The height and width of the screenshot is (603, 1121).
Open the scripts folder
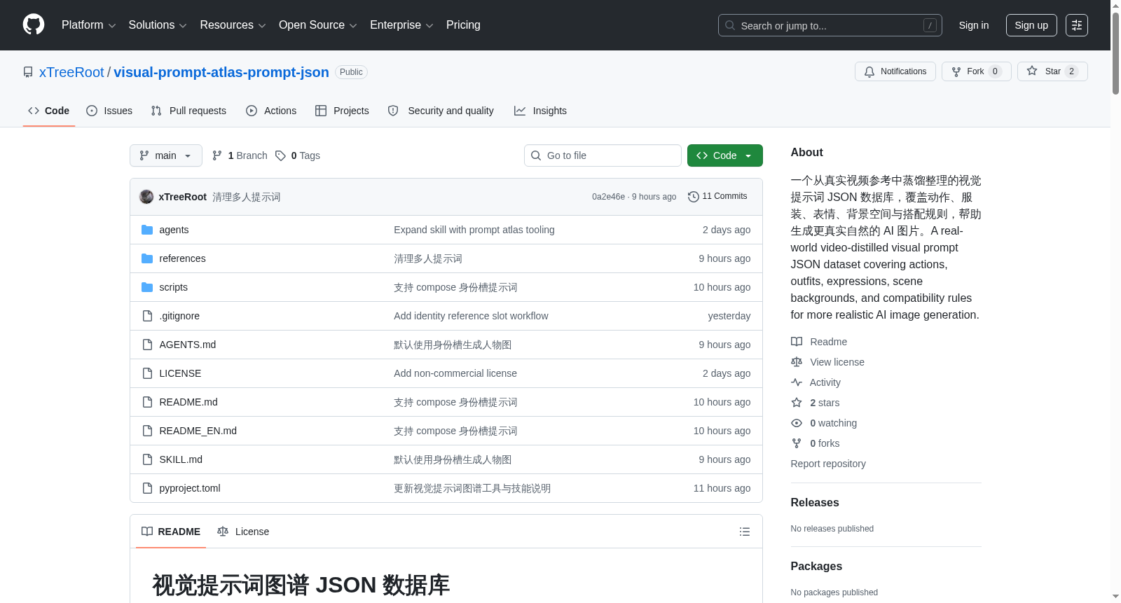[x=173, y=287]
